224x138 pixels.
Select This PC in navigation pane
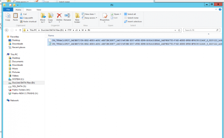14,54
